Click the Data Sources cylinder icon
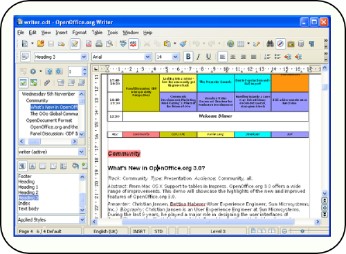This screenshot has width=346, height=254. [301, 44]
